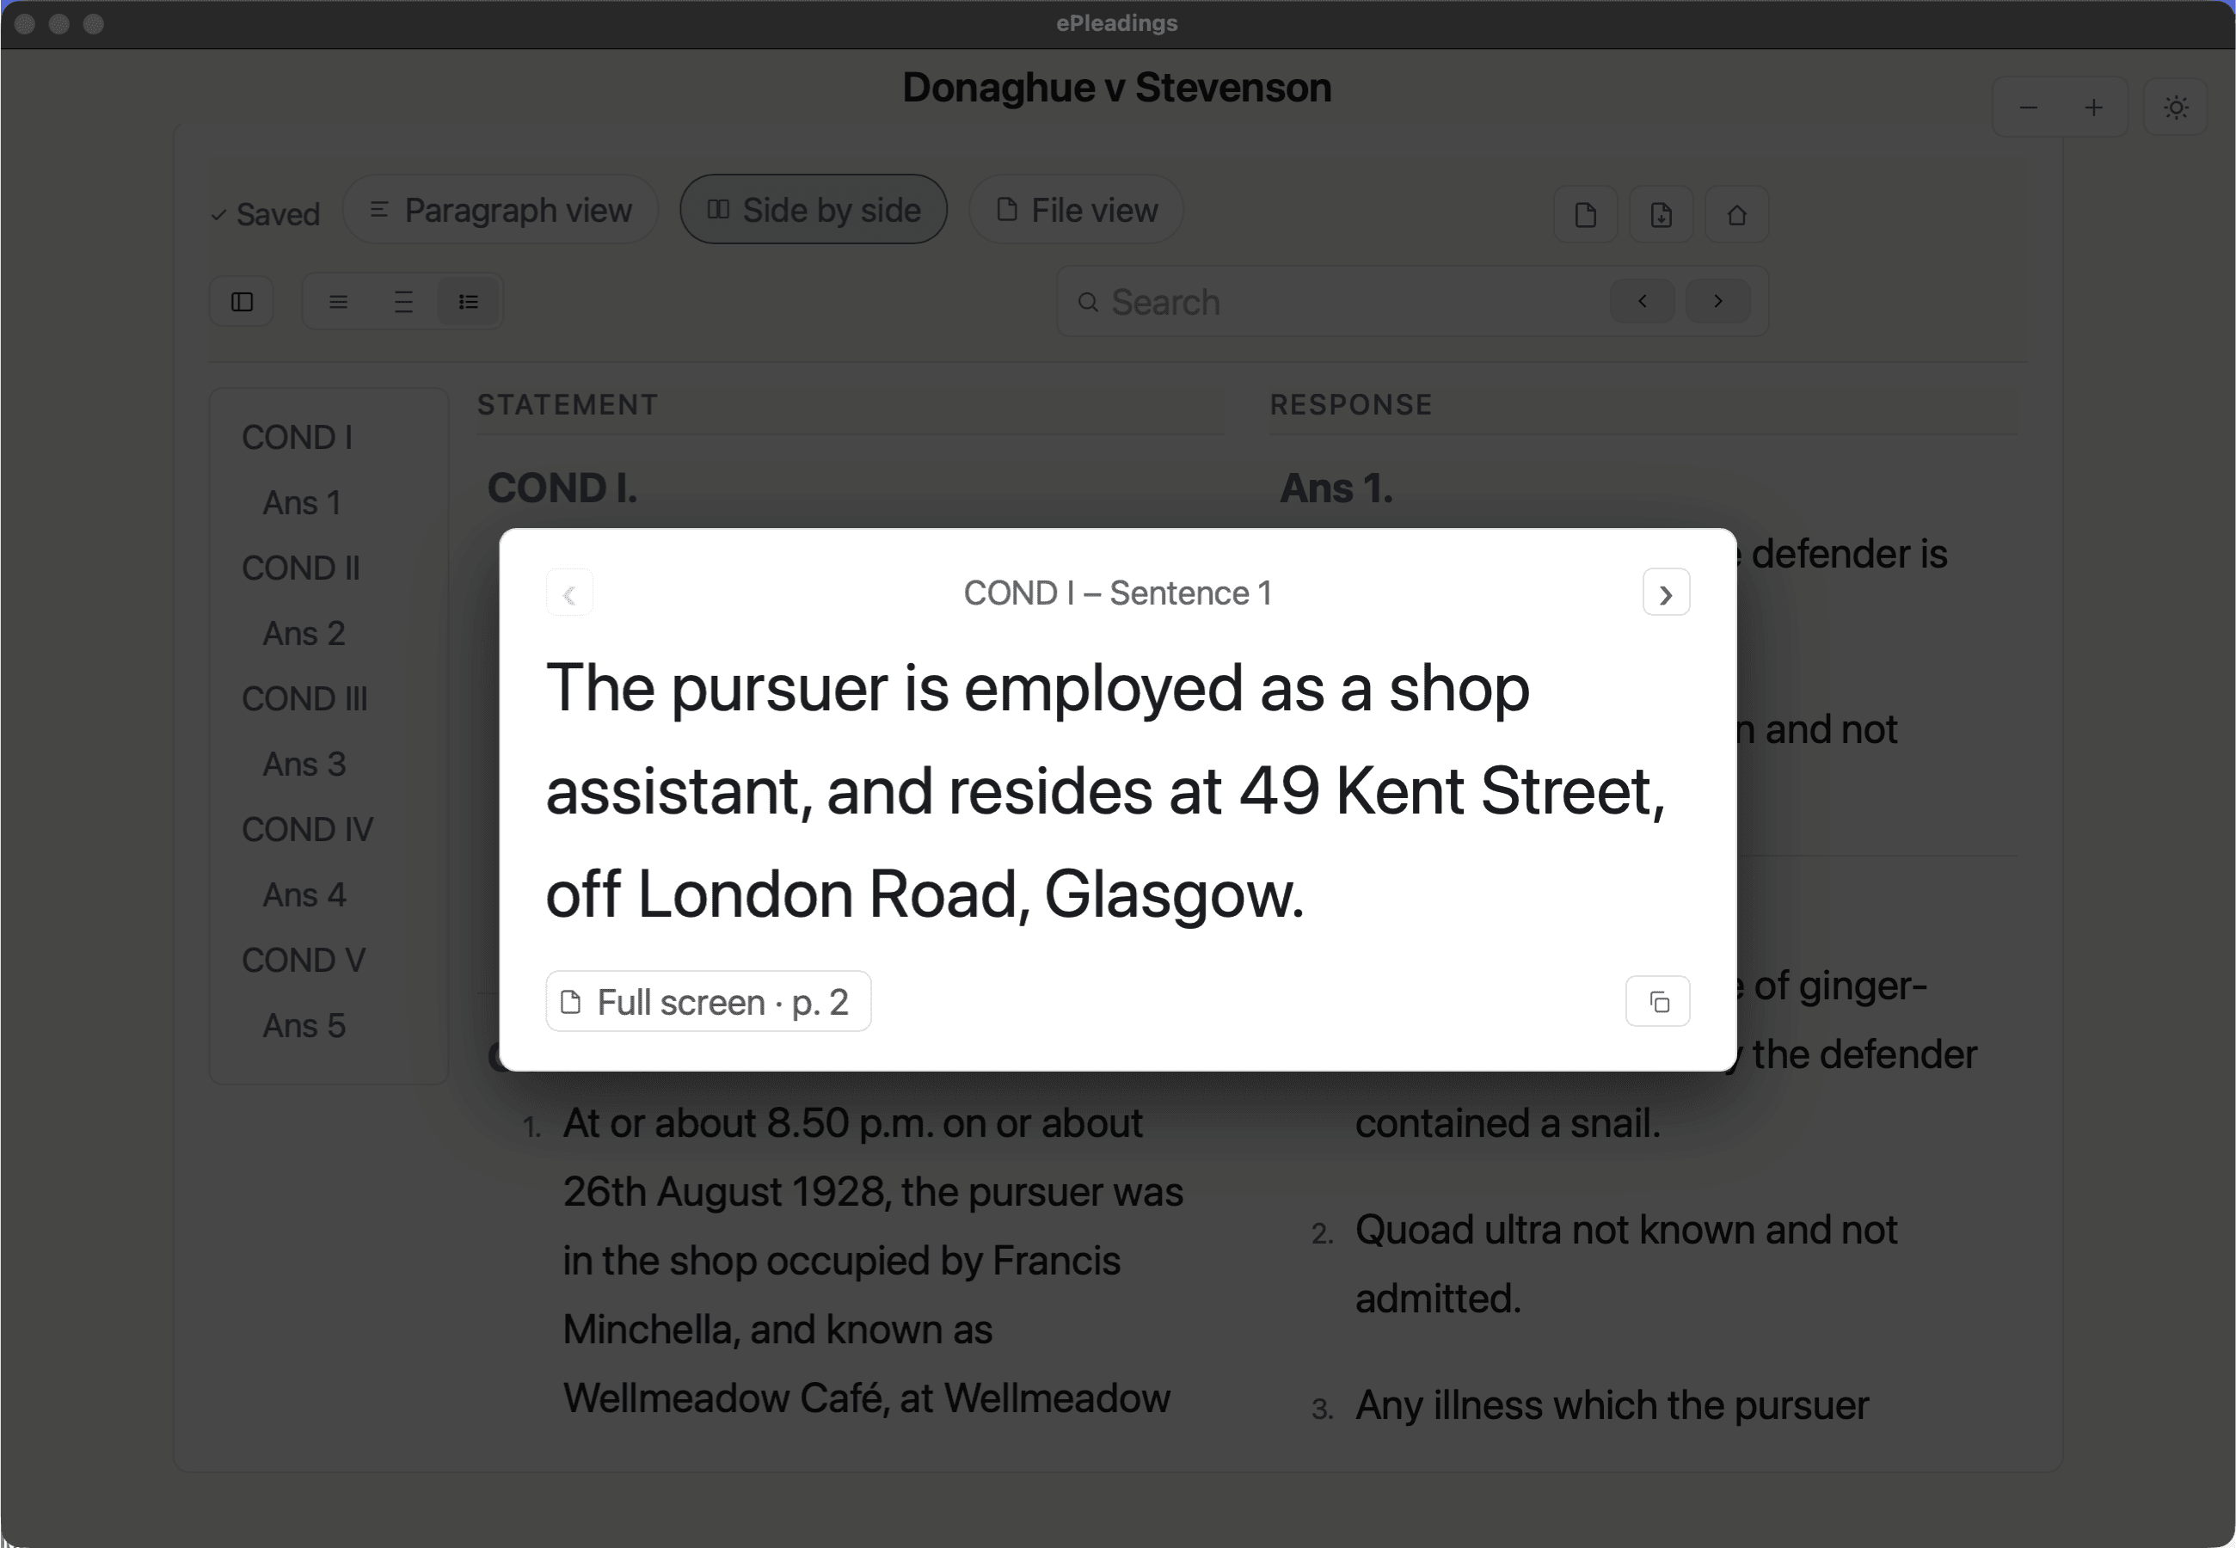2236x1548 pixels.
Task: Switch to Side by side view
Action: (814, 210)
